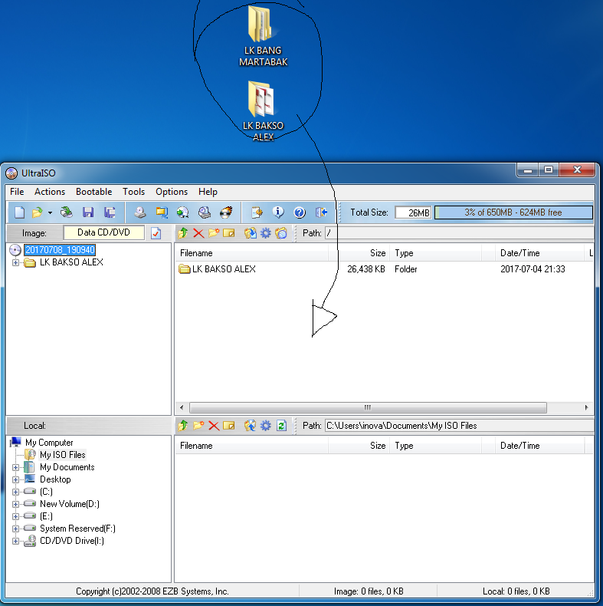Expand LK BAKSO ALEX folder in image tree
Screen dimensions: 603x606
15,263
